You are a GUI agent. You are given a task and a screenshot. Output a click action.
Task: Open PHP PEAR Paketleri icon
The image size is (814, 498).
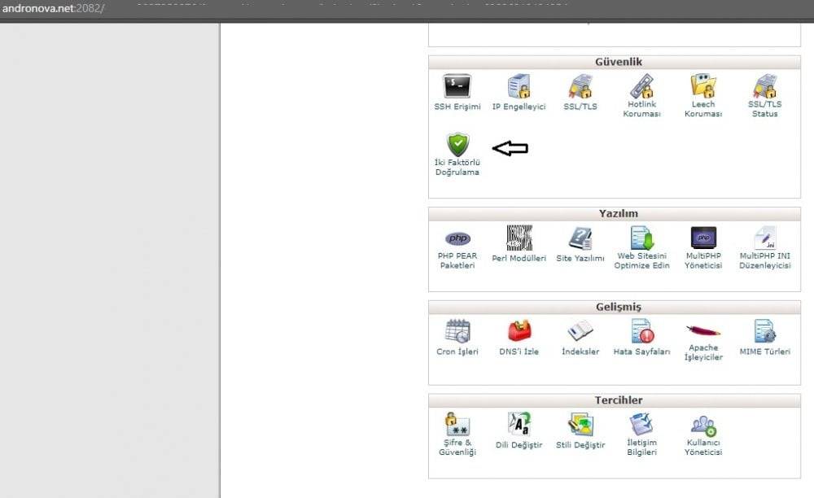pos(457,238)
